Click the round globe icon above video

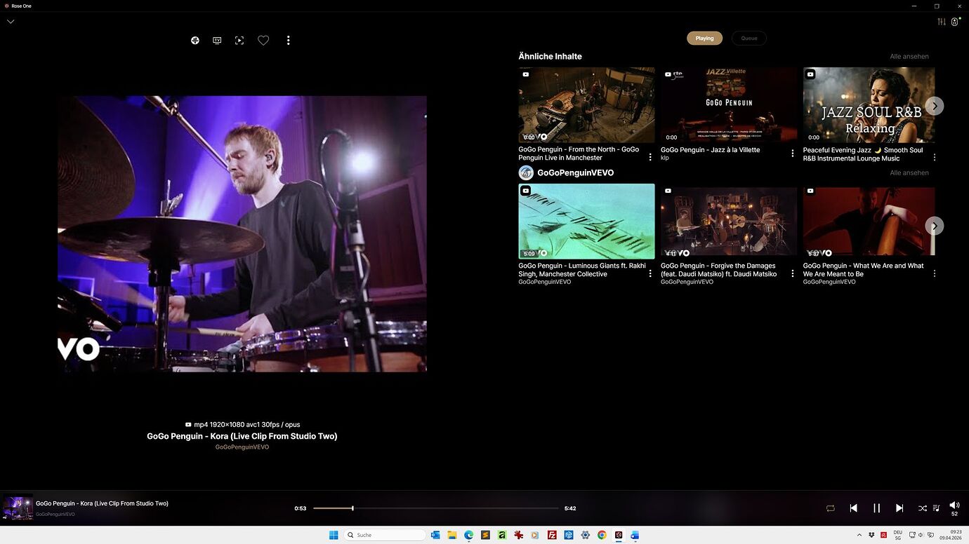click(195, 41)
